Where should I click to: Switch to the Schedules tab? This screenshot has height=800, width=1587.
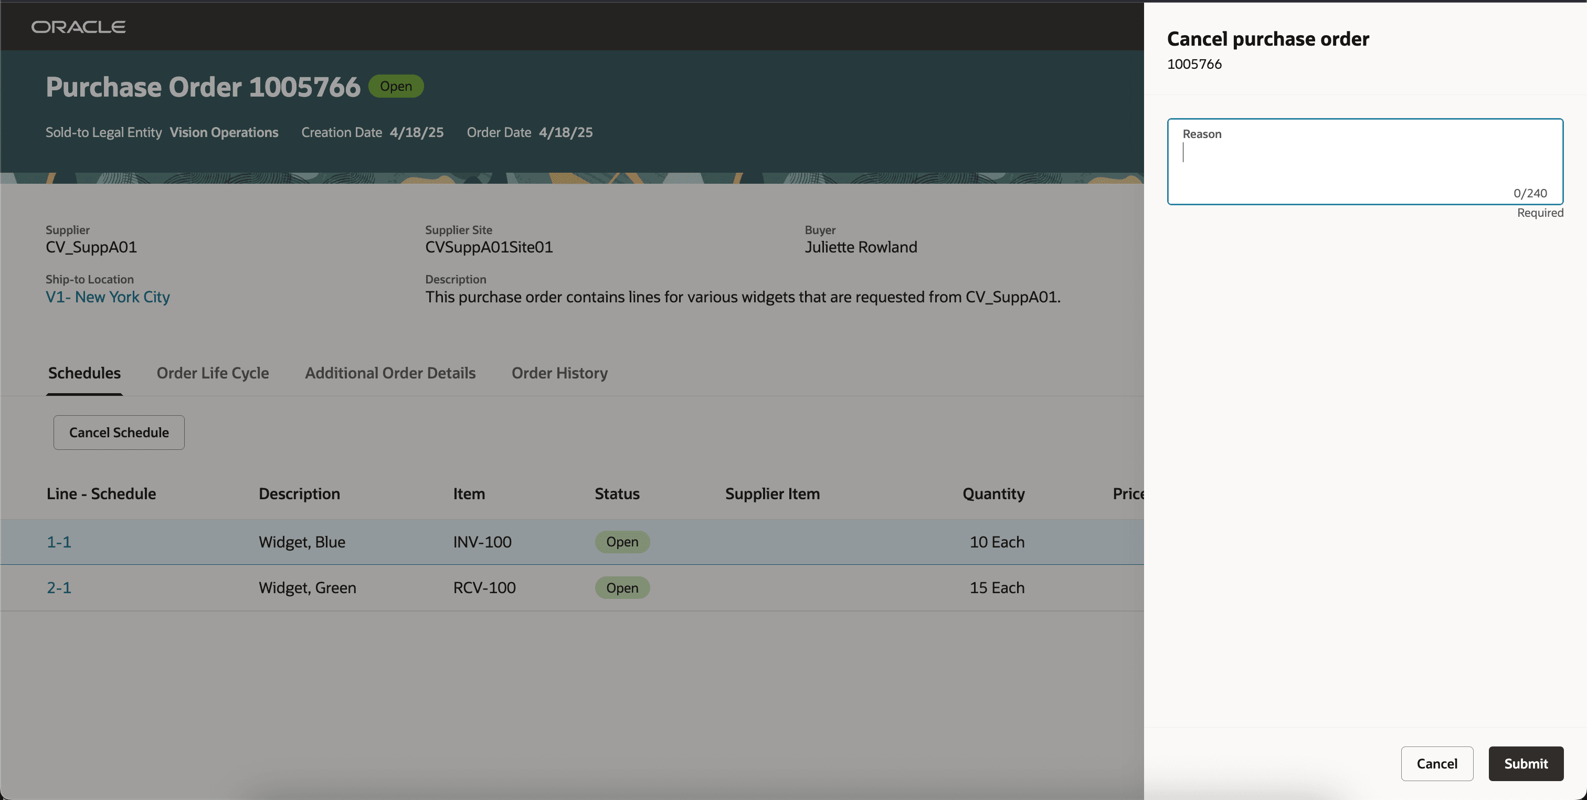click(84, 373)
